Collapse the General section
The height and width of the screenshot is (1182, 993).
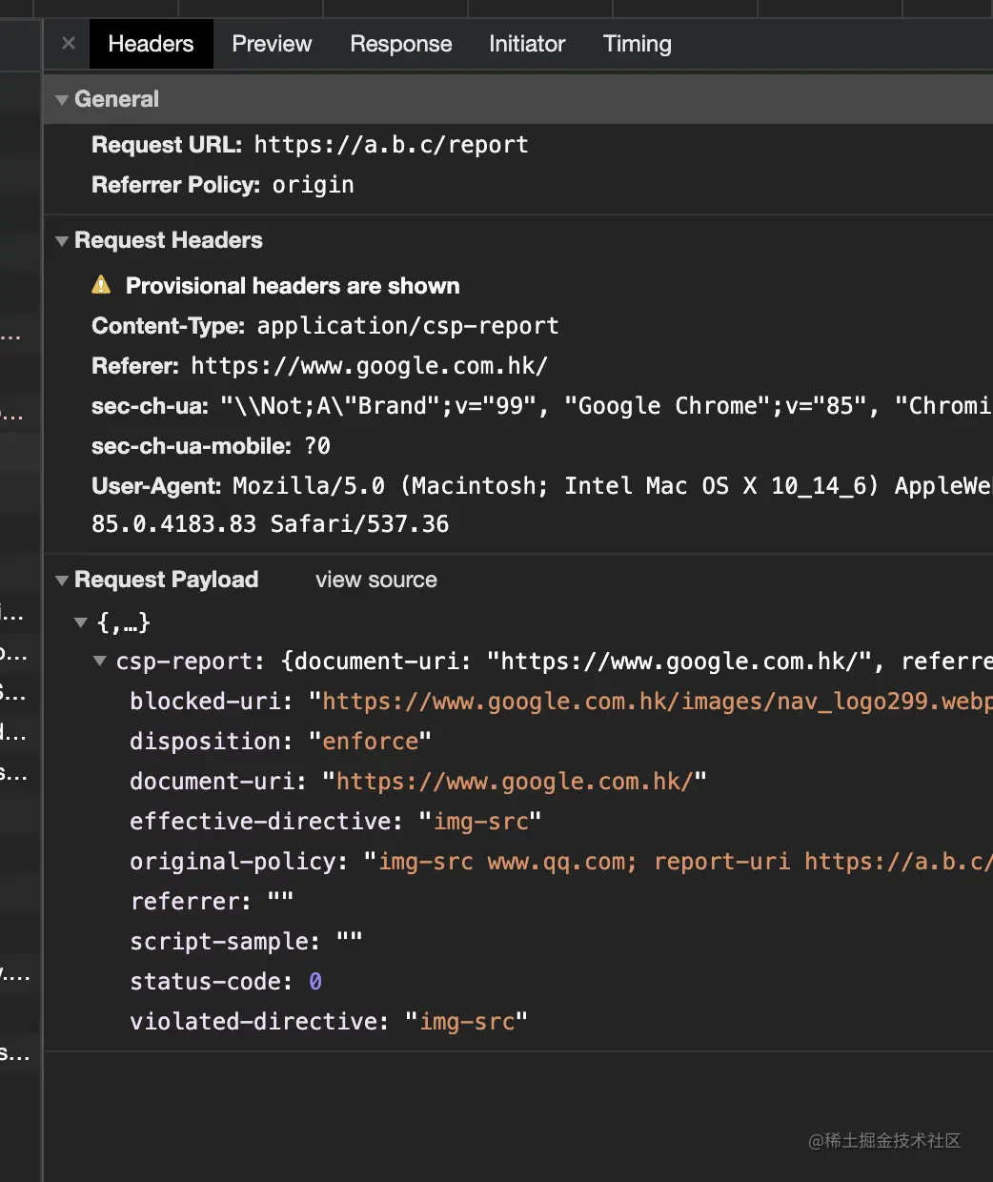click(62, 100)
